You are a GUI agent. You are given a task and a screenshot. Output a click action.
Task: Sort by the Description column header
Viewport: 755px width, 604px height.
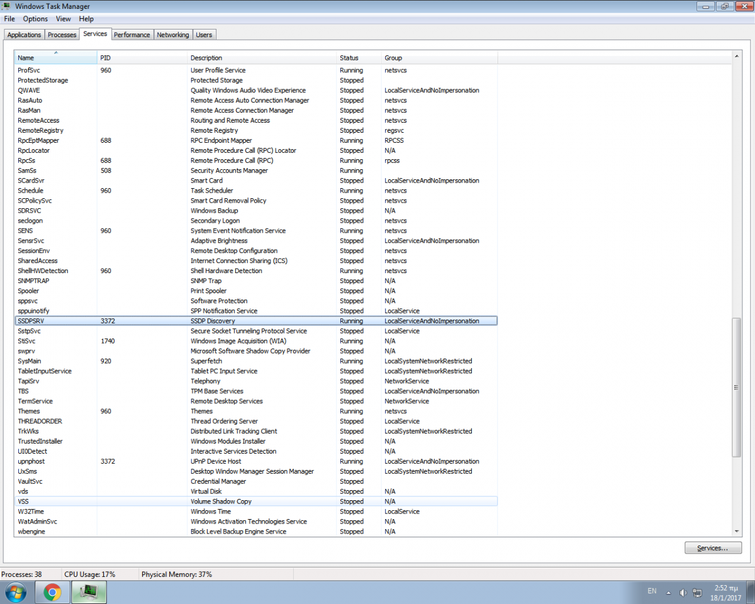coord(262,58)
